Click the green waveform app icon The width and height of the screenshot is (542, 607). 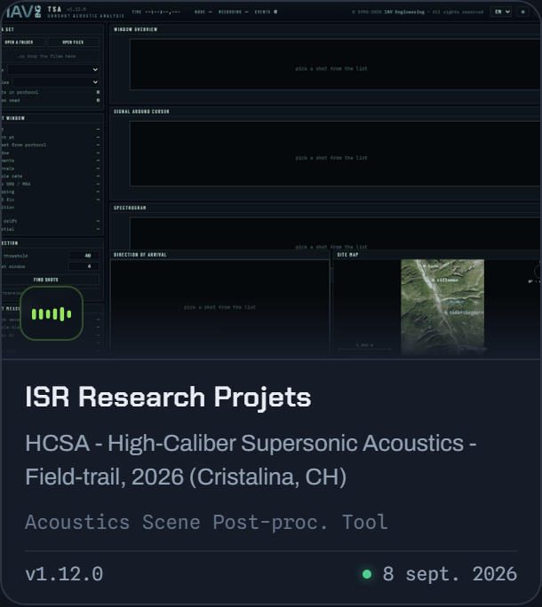(52, 313)
